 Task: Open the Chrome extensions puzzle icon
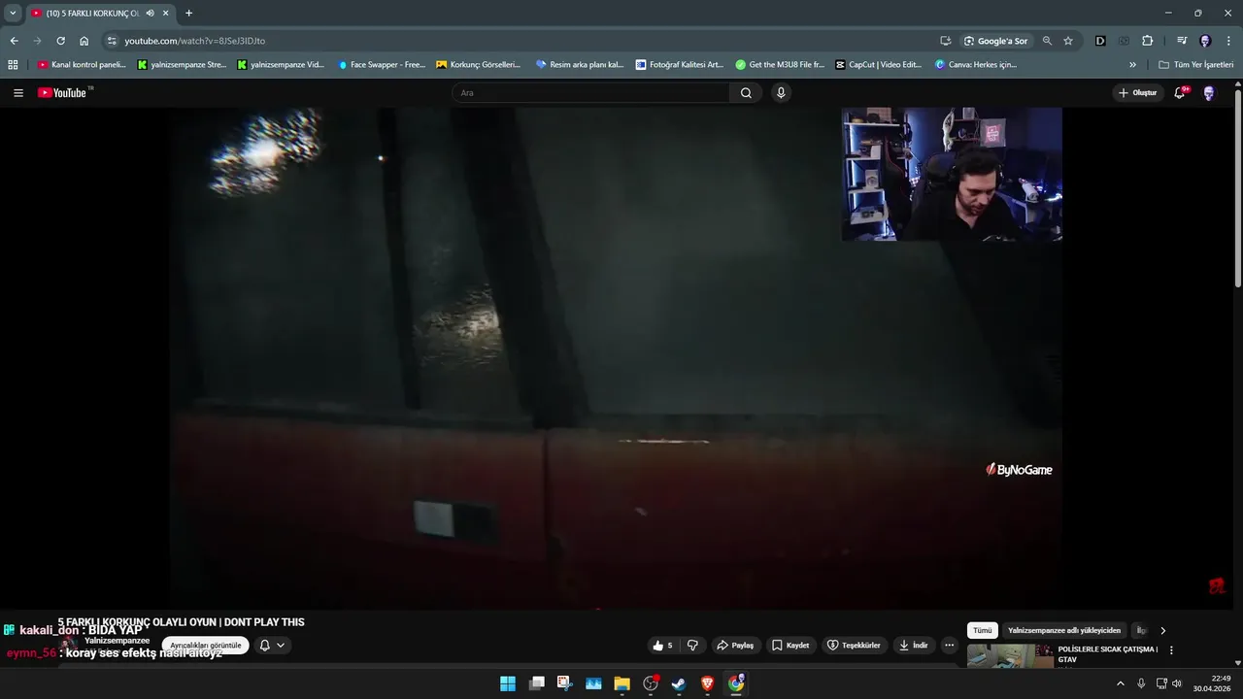(1147, 41)
